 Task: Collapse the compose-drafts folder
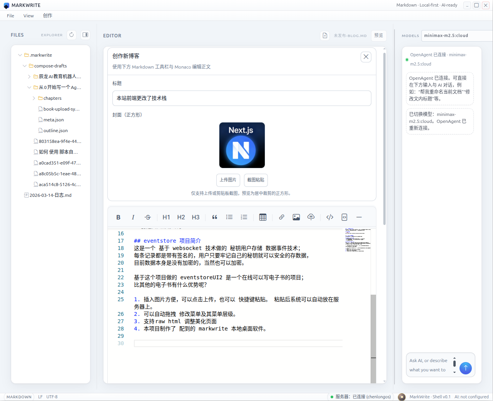click(x=25, y=66)
